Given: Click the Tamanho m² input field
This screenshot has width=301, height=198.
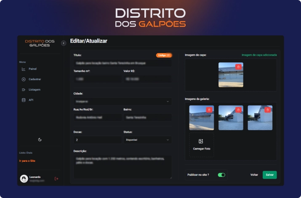Looking at the screenshot, I should (x=98, y=79).
